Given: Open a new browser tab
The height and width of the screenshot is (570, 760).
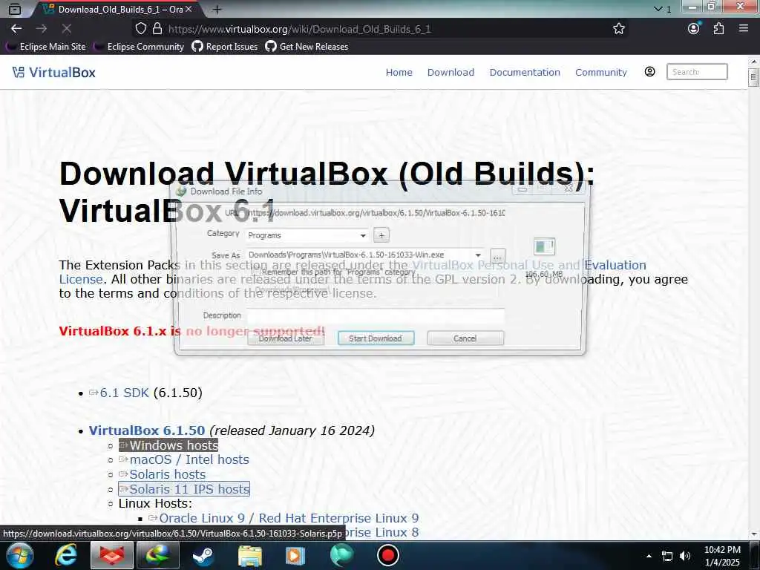Looking at the screenshot, I should pyautogui.click(x=217, y=9).
